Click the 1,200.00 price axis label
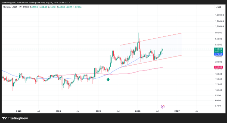Image resolution: width=227 pixels, height=123 pixels. coord(219,21)
